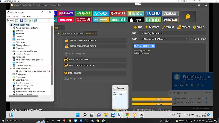The width and height of the screenshot is (219, 123).
Task: Open the Spreadtrum brand tile
Action: (170, 20)
